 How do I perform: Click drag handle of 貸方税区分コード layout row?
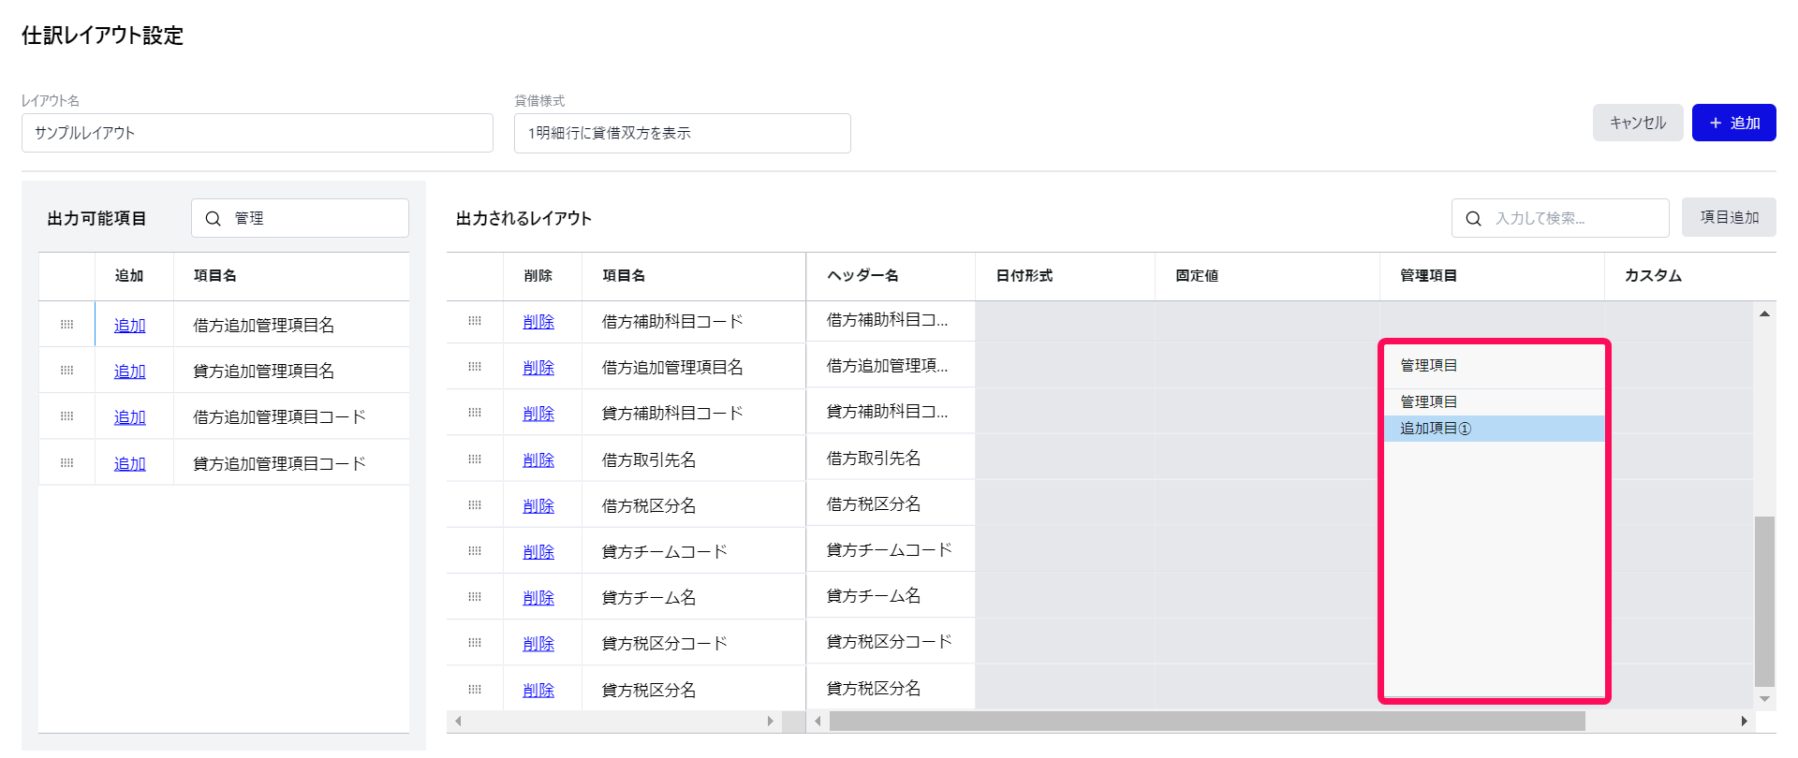pyautogui.click(x=475, y=643)
